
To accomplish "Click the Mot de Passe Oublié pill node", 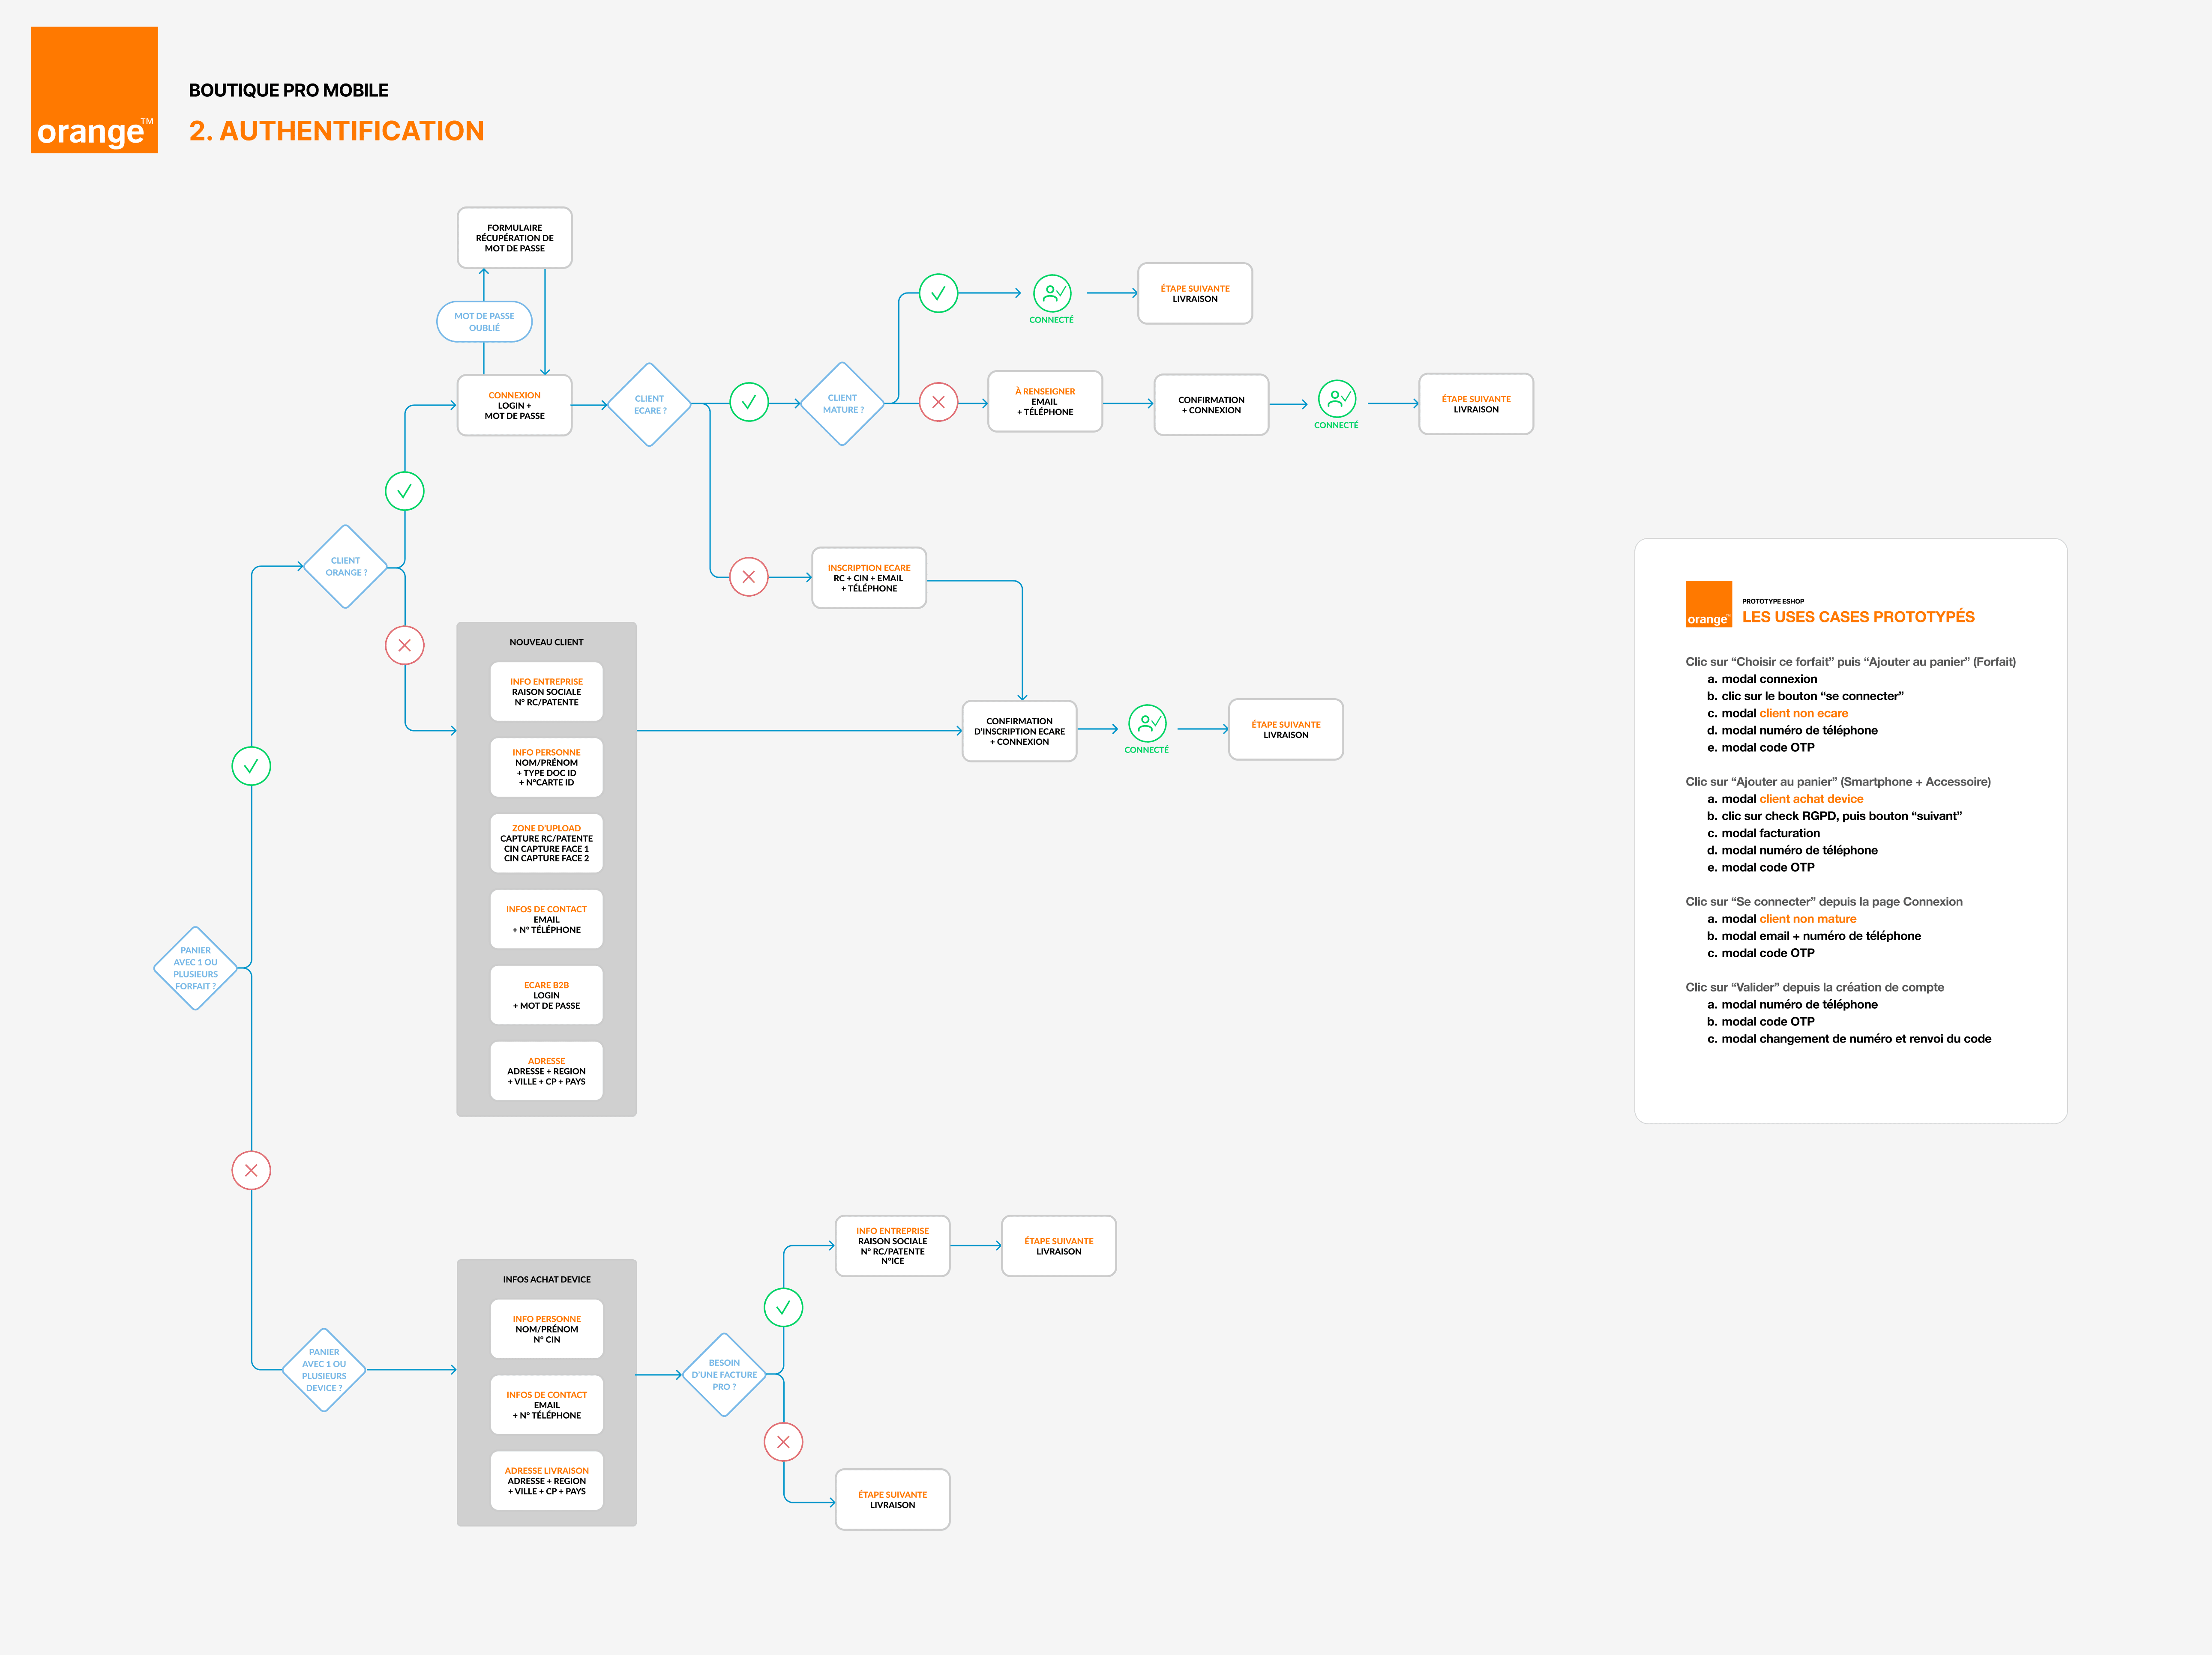I will [x=484, y=322].
